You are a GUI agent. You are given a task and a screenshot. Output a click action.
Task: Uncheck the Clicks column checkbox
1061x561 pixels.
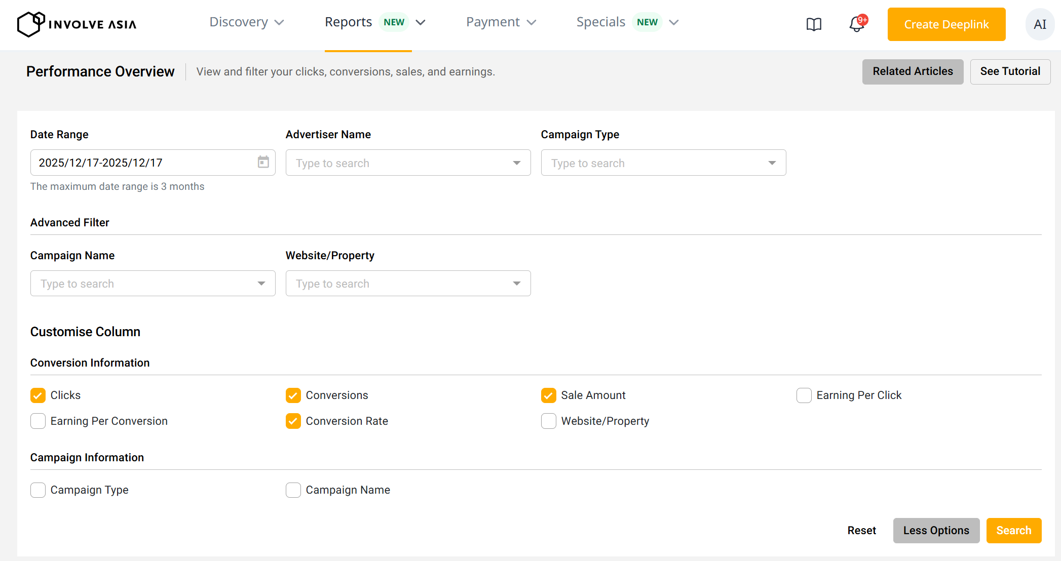[38, 395]
